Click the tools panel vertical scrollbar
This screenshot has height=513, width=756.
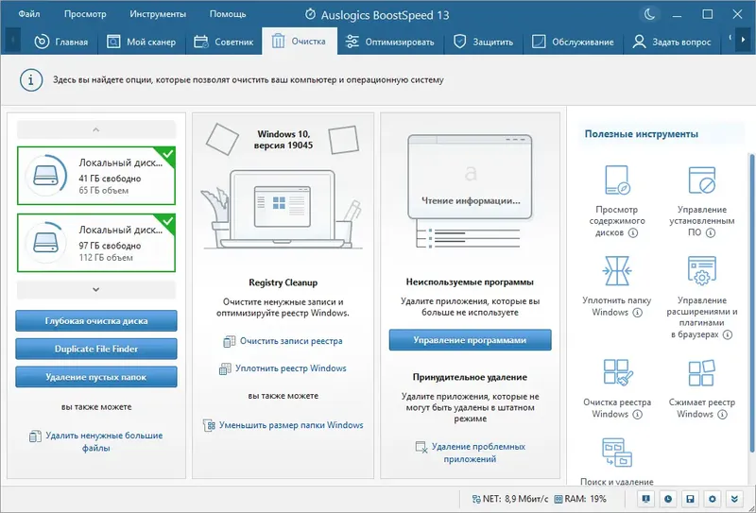click(751, 302)
